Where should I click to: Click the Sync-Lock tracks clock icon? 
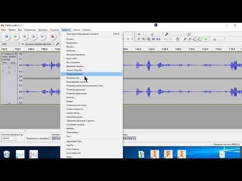(x=177, y=39)
